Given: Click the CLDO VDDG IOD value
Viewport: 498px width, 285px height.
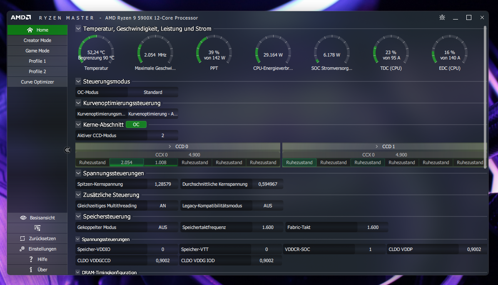Looking at the screenshot, I should coord(266,260).
